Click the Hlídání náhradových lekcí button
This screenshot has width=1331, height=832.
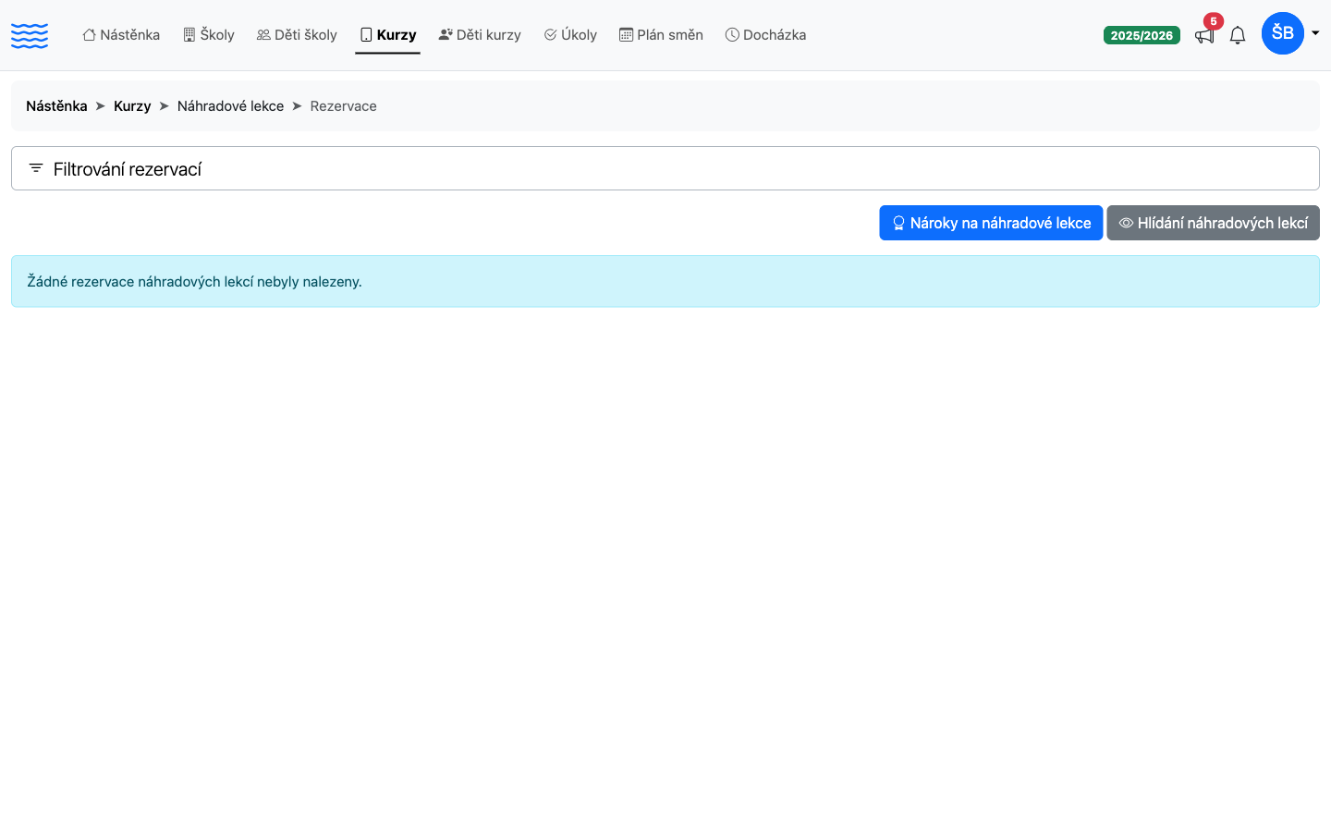pos(1214,223)
